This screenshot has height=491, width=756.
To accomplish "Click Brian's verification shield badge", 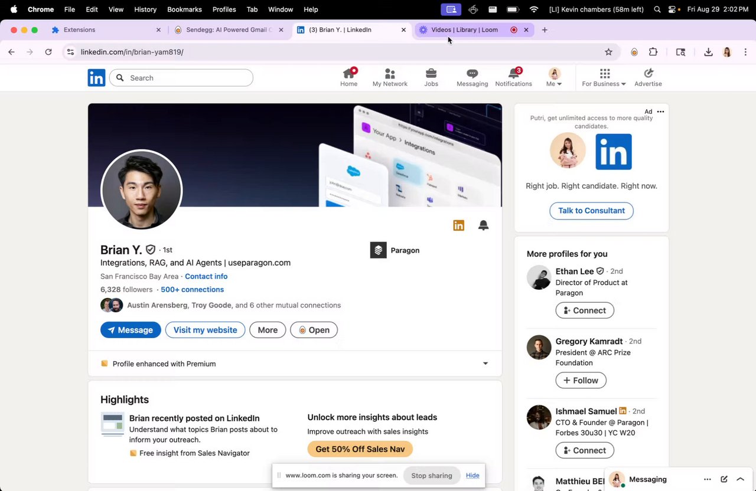I will click(151, 250).
